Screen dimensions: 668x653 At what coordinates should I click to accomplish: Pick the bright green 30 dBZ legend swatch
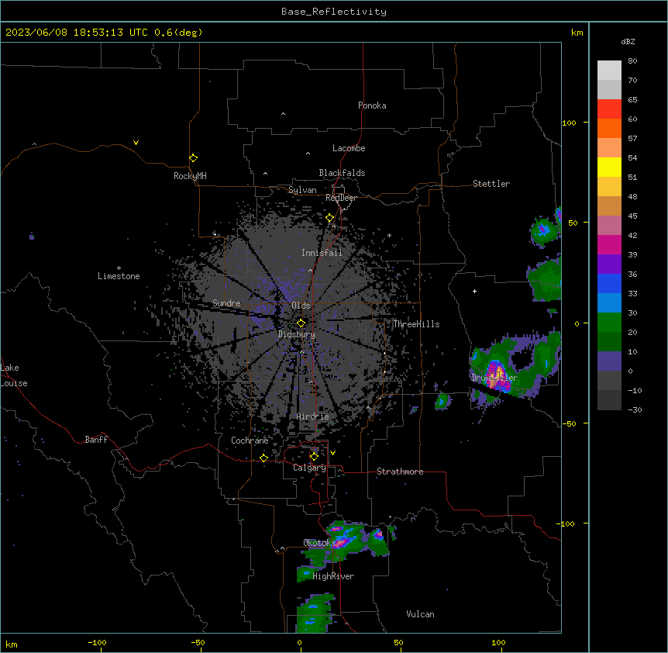click(609, 323)
